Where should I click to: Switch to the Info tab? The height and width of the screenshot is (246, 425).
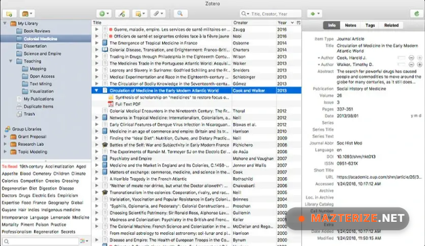tap(331, 26)
